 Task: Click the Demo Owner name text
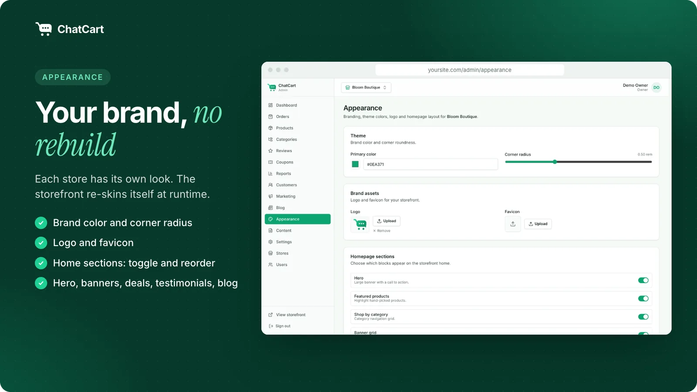635,85
